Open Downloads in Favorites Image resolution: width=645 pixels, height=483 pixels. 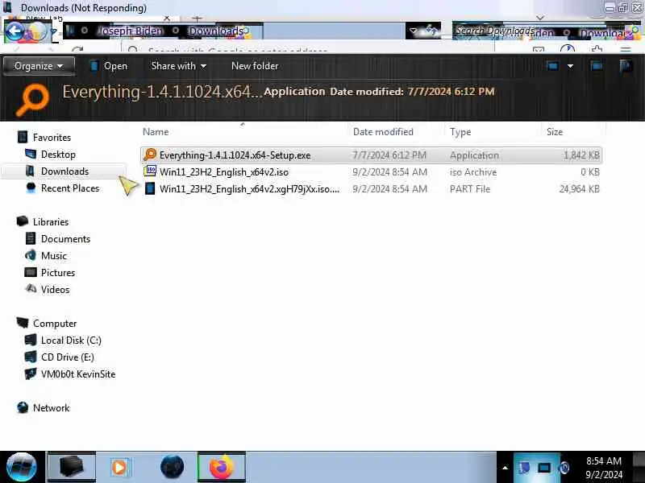pyautogui.click(x=64, y=171)
